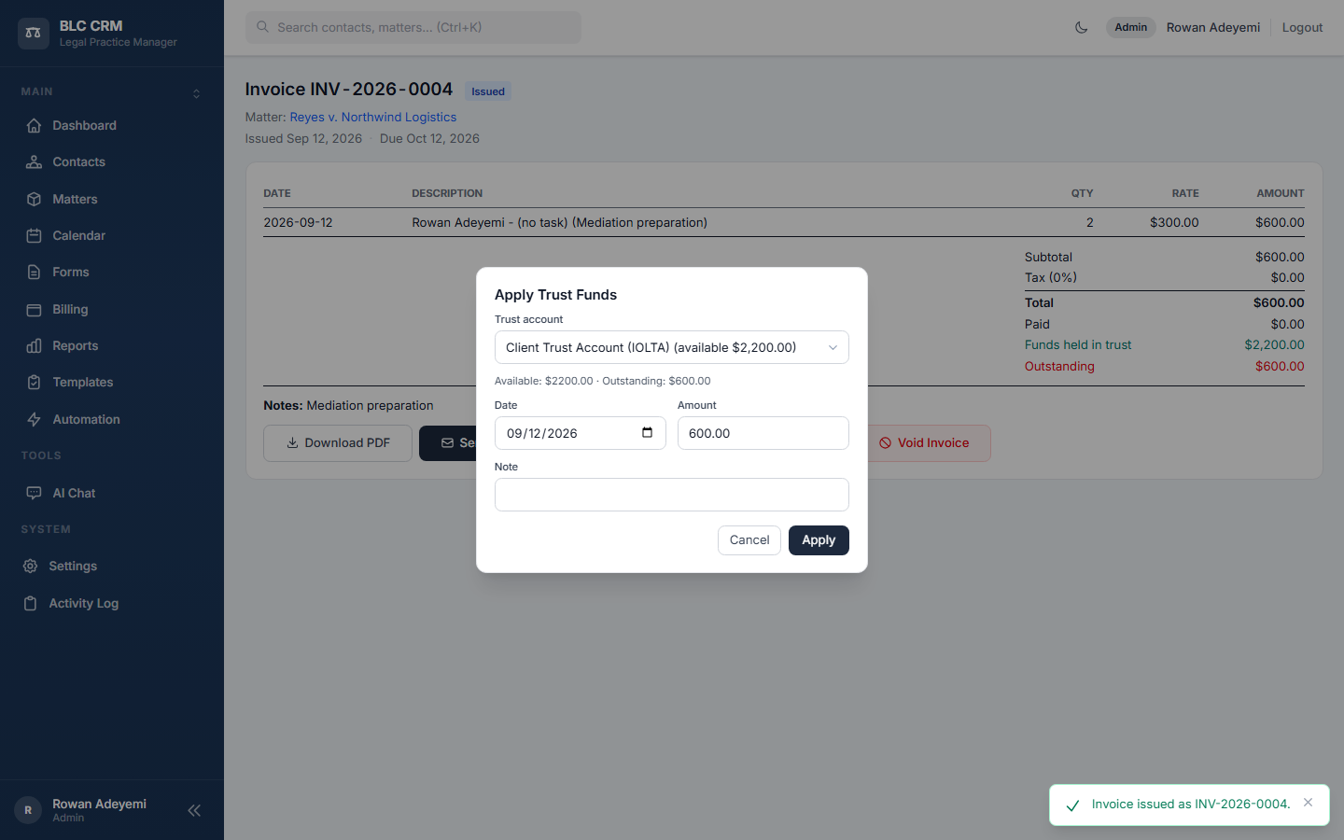Screen dimensions: 1344x840
Task: Click the Automation lightning bolt icon
Action: (x=35, y=420)
